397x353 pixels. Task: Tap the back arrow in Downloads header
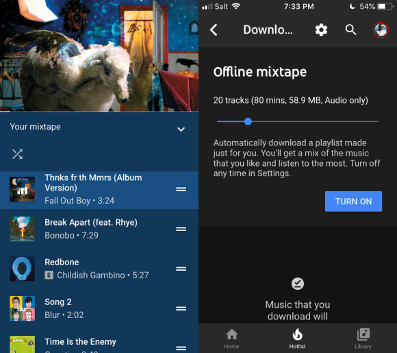point(214,30)
